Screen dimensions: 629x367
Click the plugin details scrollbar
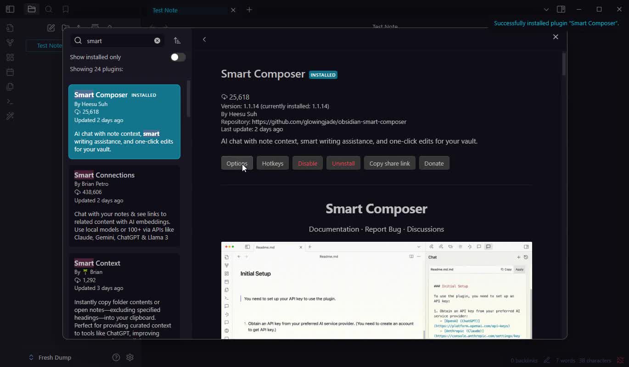tap(564, 64)
